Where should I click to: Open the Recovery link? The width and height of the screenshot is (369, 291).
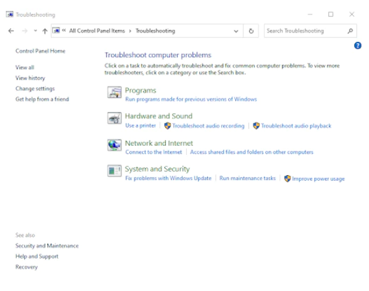point(27,267)
